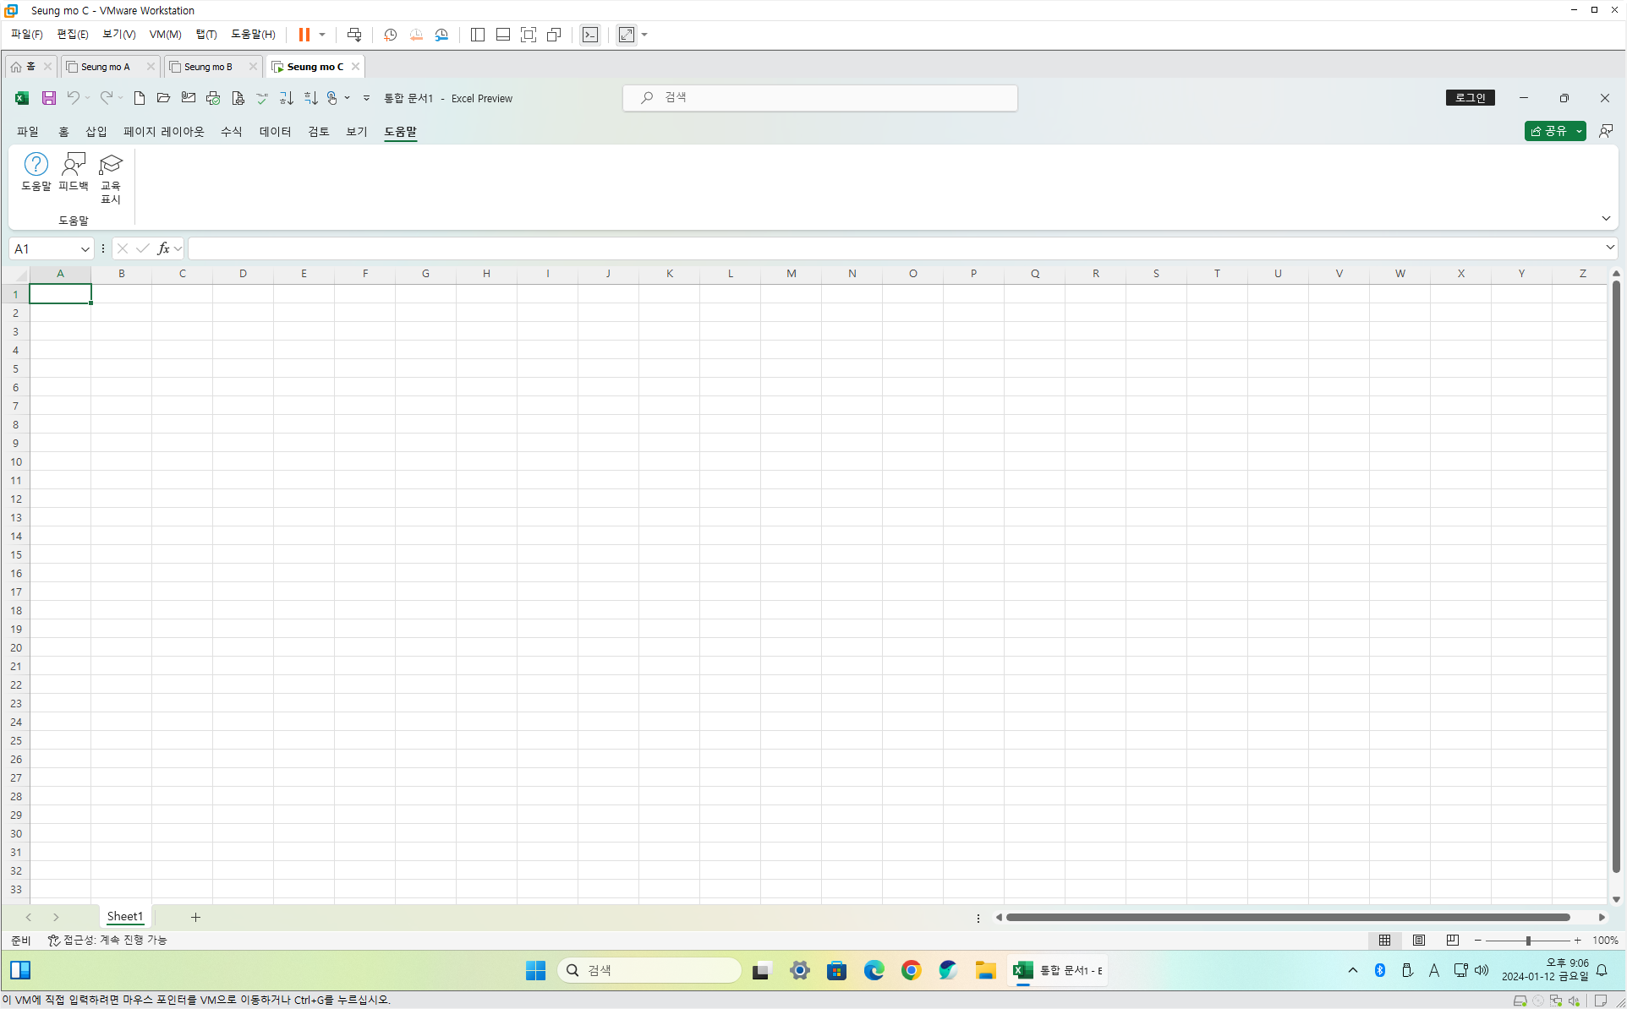Create a new blank workbook icon
Image resolution: width=1627 pixels, height=1009 pixels.
coord(140,98)
